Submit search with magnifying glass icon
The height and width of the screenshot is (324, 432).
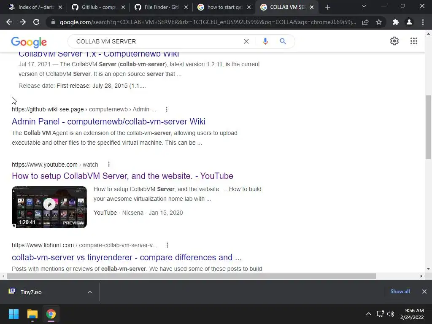283,41
